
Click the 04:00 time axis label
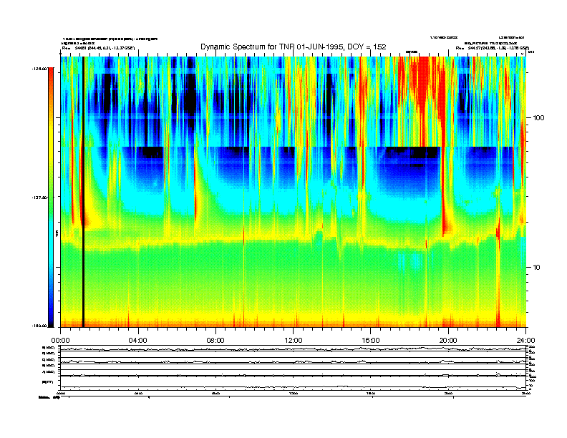click(138, 341)
